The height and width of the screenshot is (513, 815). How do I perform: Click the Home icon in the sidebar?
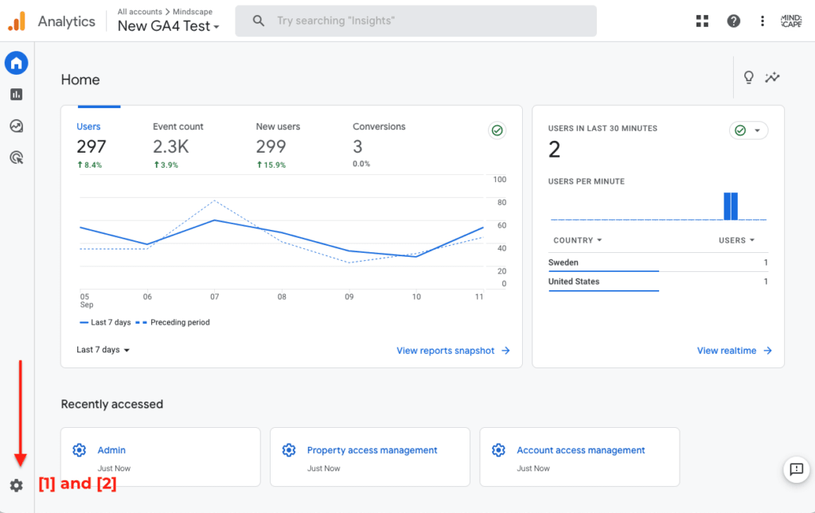pyautogui.click(x=16, y=63)
